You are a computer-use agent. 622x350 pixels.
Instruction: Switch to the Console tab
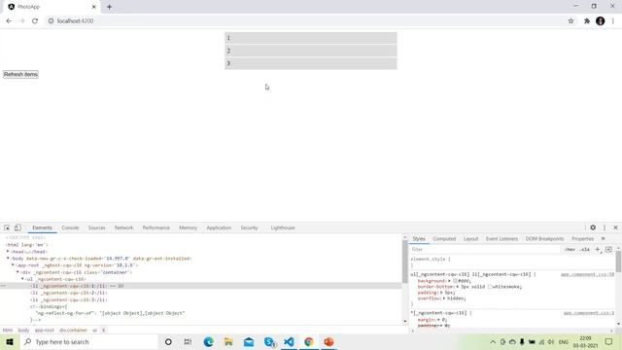[x=70, y=227]
